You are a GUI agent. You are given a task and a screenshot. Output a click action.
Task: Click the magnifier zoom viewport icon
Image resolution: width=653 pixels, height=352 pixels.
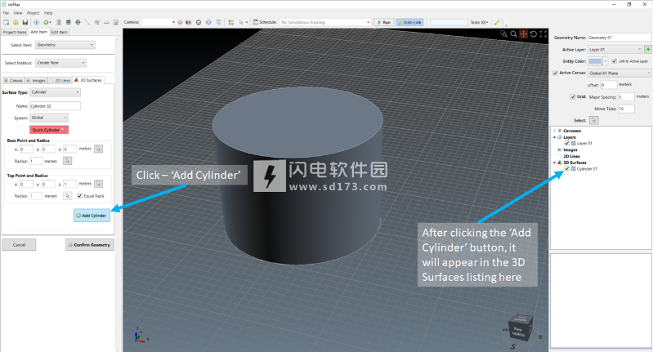[514, 34]
